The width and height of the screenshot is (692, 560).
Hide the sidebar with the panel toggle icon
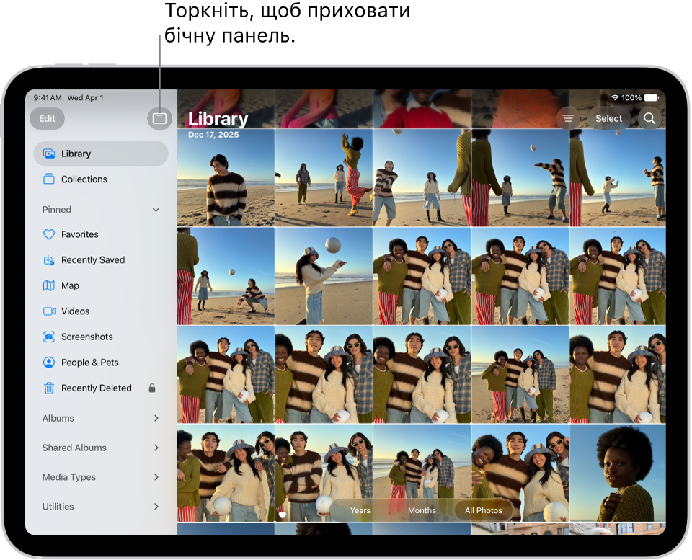pyautogui.click(x=159, y=118)
